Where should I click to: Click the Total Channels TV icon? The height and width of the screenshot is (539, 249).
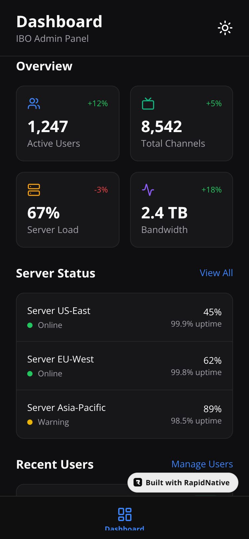pos(148,104)
